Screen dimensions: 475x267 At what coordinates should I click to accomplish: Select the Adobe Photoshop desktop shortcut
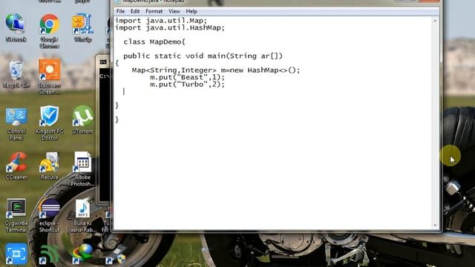(82, 169)
